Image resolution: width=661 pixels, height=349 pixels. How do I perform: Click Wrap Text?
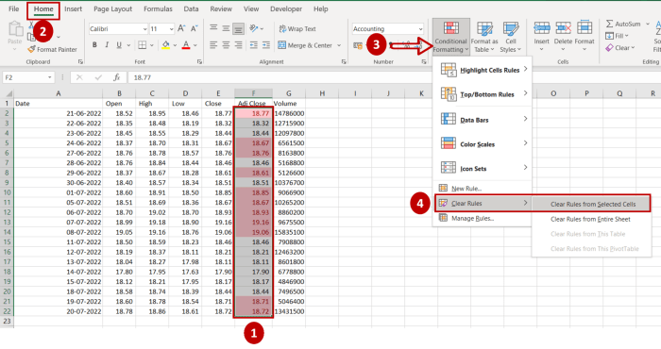coord(297,28)
